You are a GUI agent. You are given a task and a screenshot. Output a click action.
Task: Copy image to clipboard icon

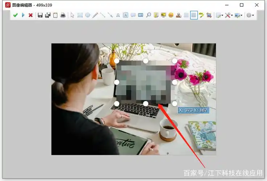(x=56, y=15)
